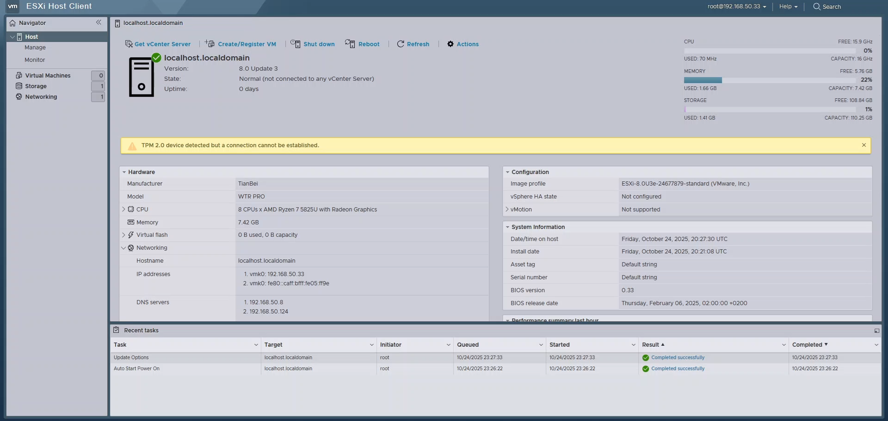Dismiss the TPM 2.0 warning banner
888x421 pixels.
point(863,145)
